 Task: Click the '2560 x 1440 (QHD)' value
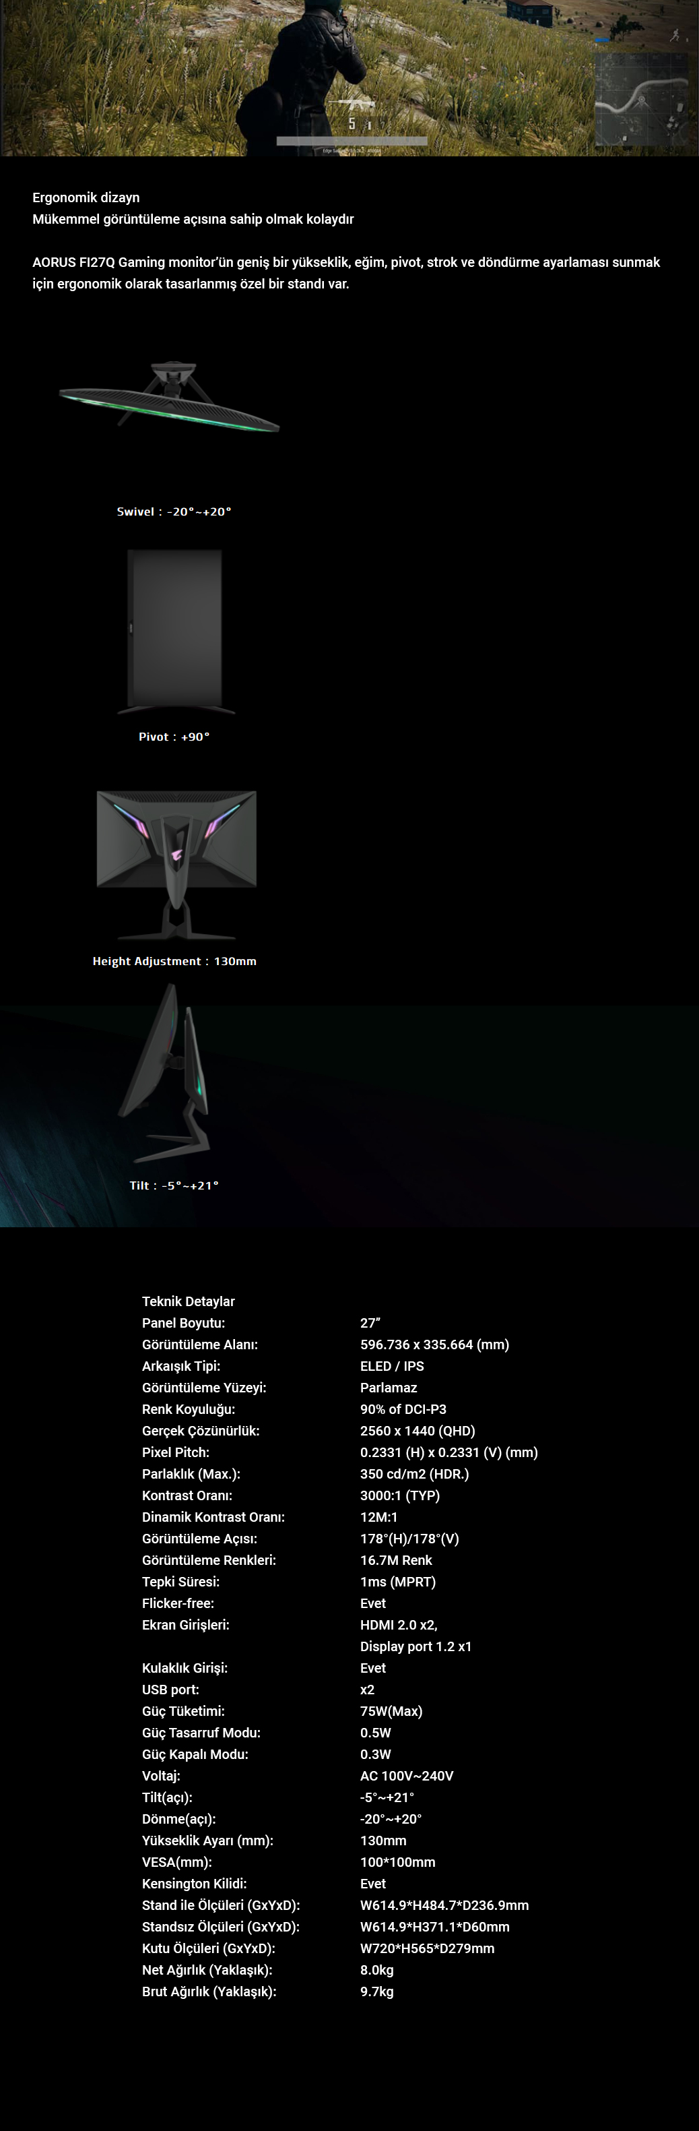(x=418, y=1430)
